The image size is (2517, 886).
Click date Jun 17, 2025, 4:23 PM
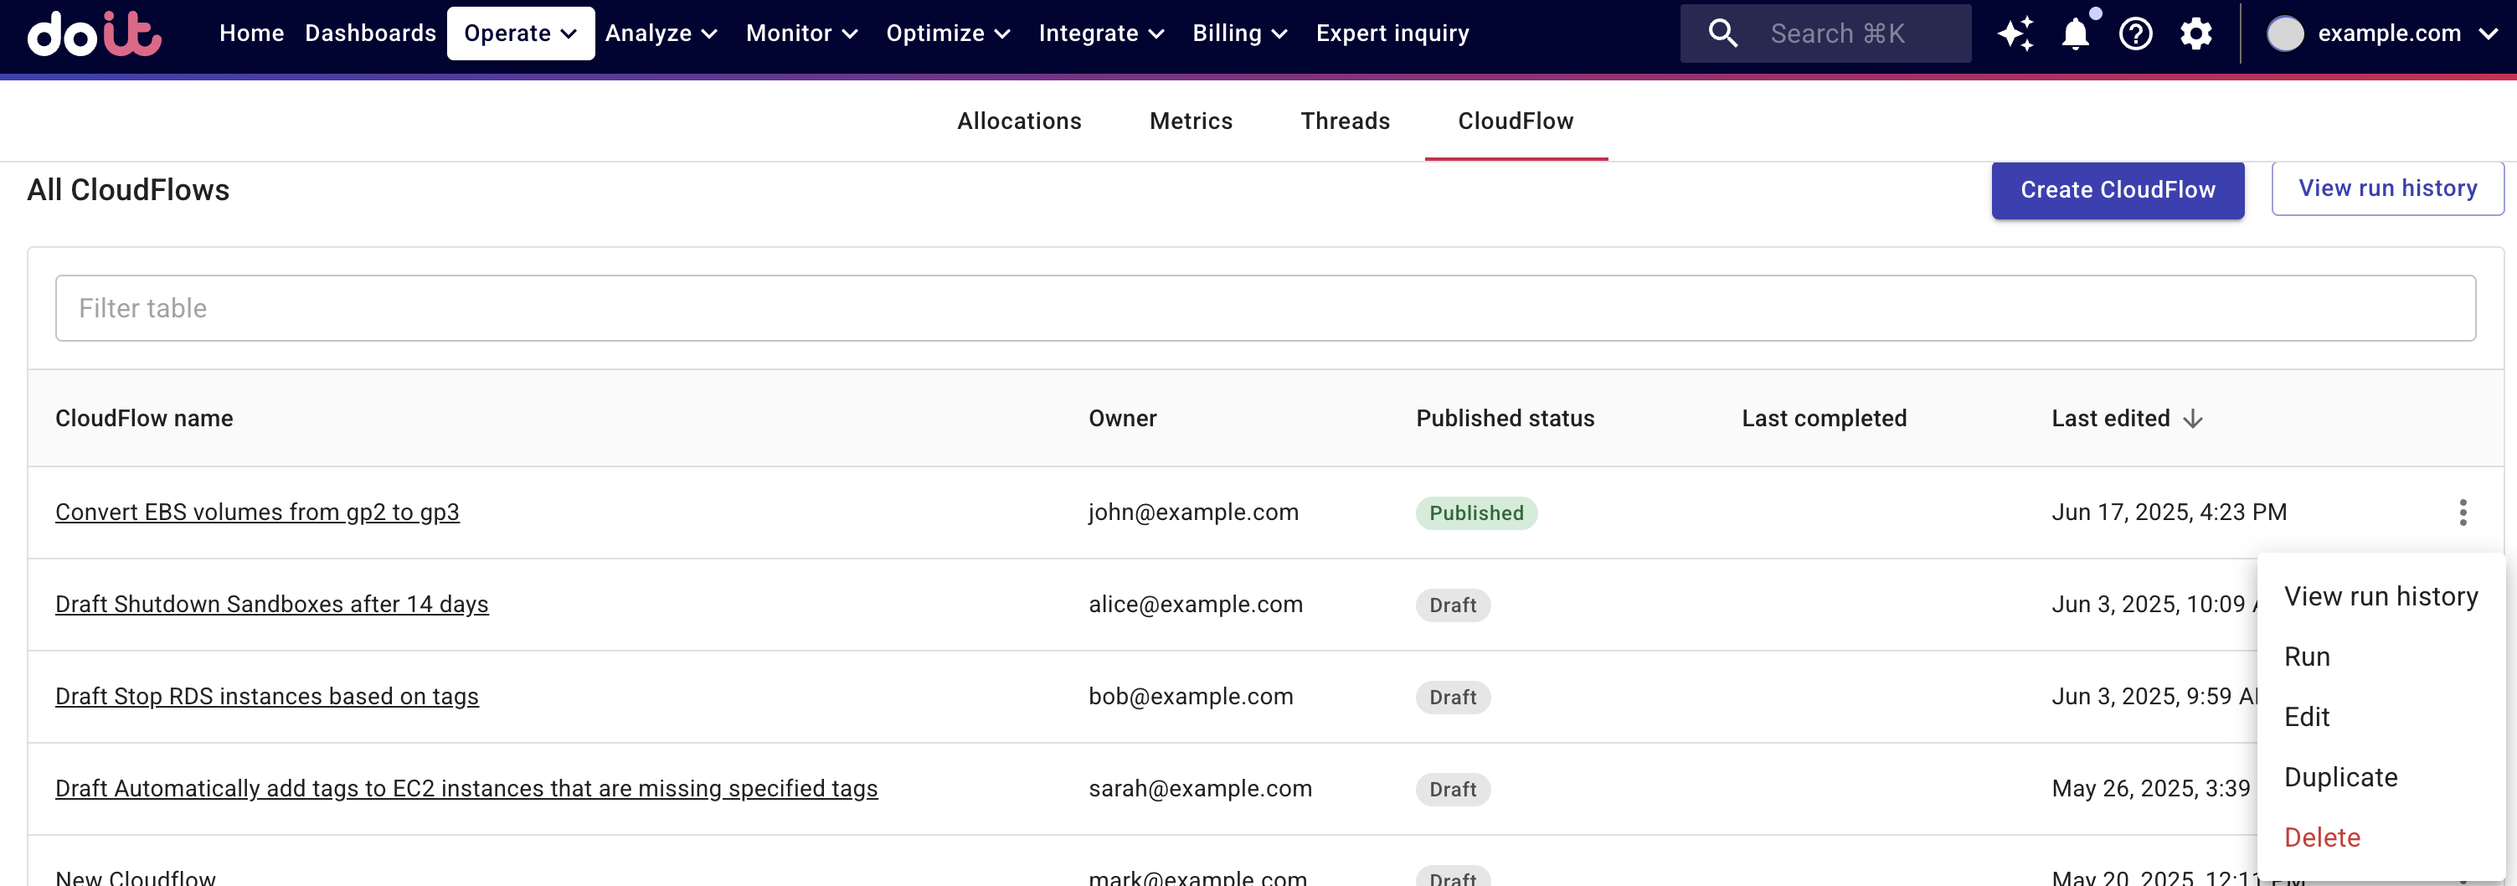pos(2170,512)
